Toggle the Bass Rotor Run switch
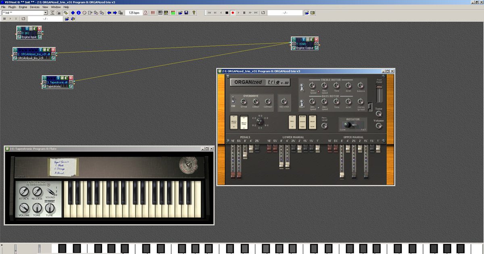Viewport: 484px width, 254px height. (x=302, y=103)
